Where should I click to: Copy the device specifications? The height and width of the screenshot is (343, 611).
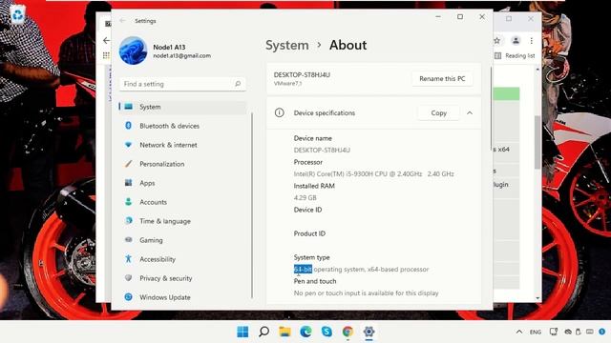pyautogui.click(x=438, y=113)
